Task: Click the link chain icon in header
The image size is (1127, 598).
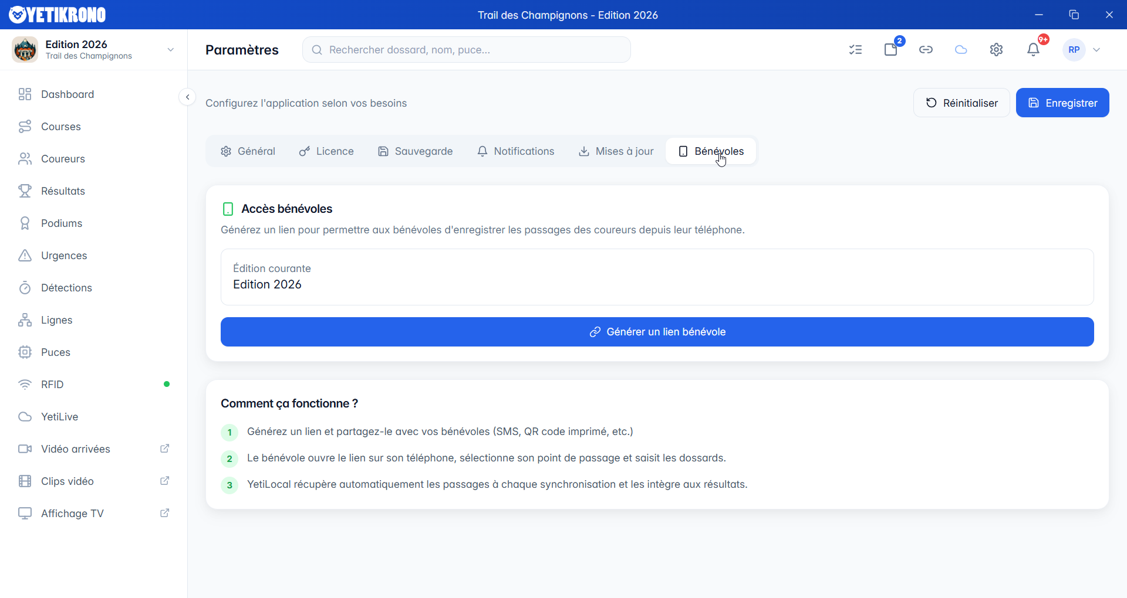Action: click(x=926, y=50)
